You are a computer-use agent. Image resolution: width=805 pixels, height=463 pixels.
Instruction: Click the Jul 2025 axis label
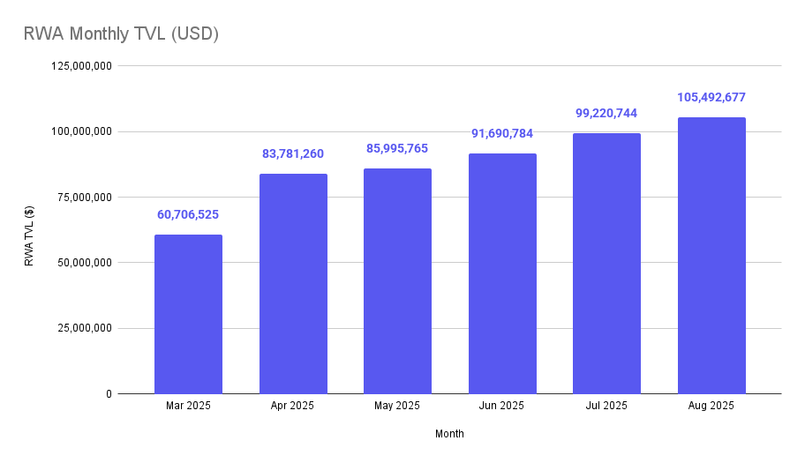coord(606,406)
